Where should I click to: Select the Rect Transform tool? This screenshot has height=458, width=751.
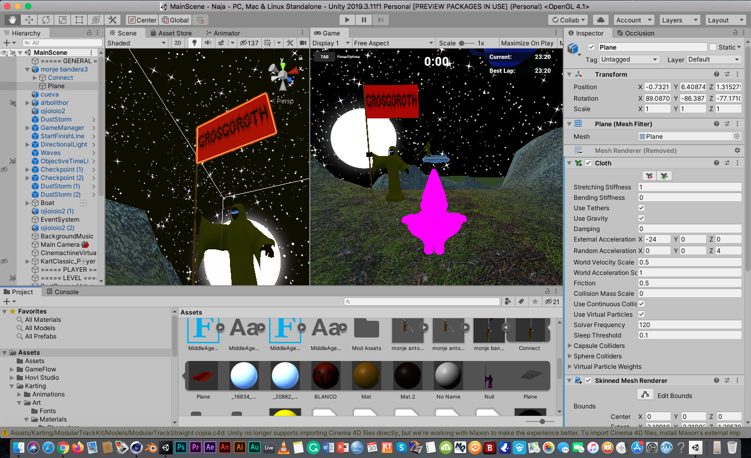(79, 20)
